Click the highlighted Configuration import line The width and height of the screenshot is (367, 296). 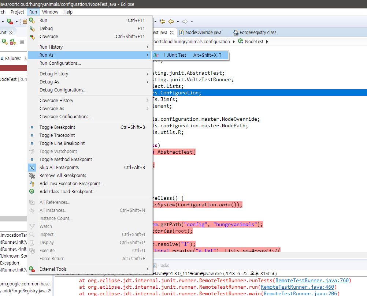pos(259,93)
